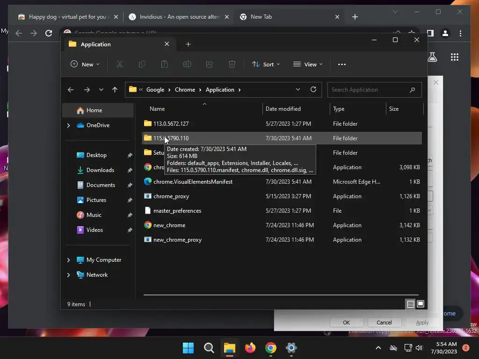Select the 113.0.5672.127 folder

[x=282, y=123]
